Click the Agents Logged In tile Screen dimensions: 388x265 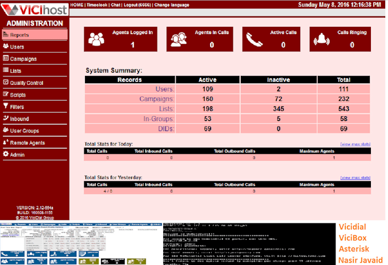[120, 39]
